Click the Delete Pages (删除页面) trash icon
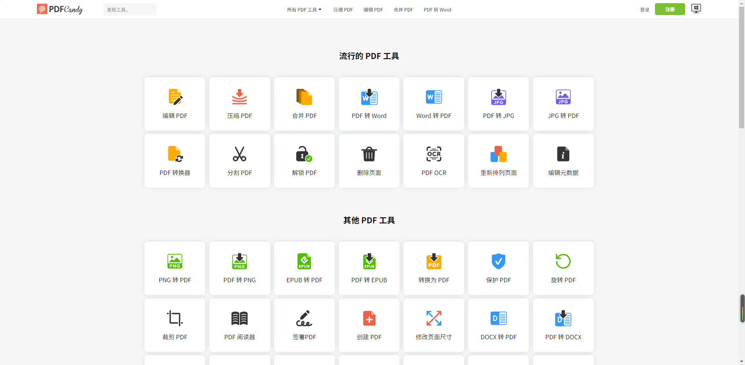 (x=369, y=154)
